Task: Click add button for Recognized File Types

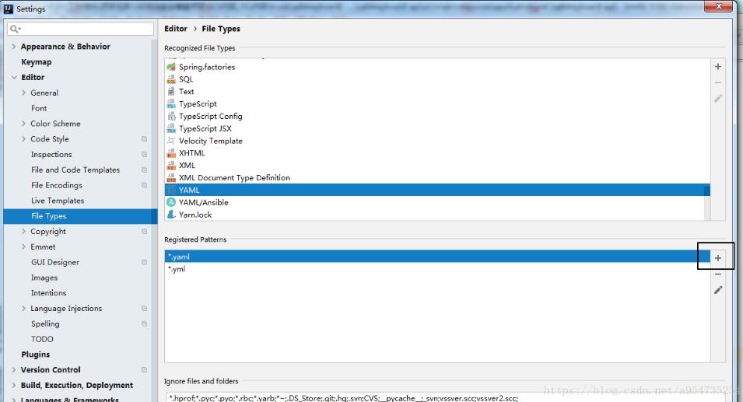Action: (x=717, y=67)
